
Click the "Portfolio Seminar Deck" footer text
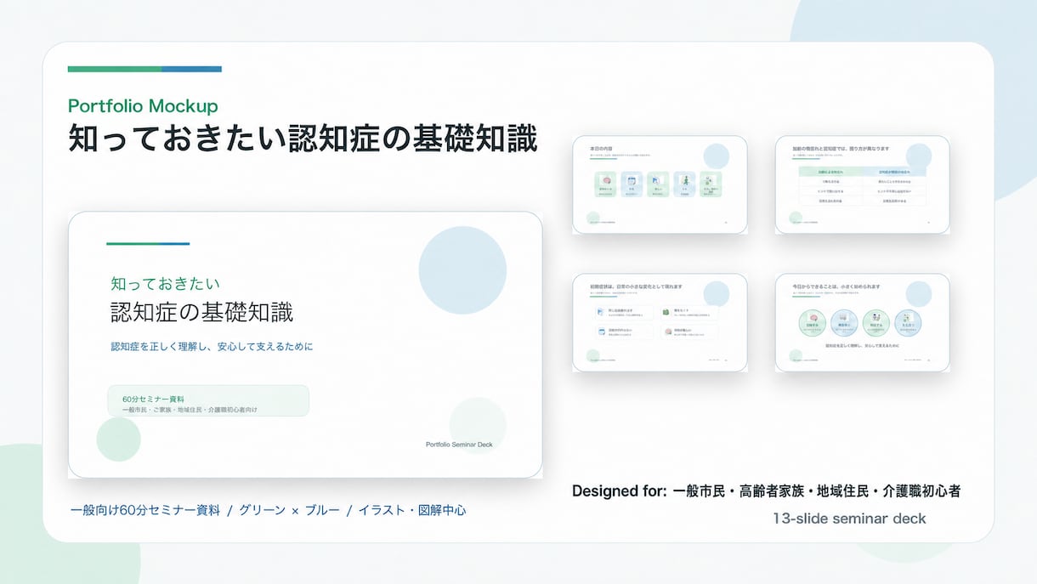[459, 445]
